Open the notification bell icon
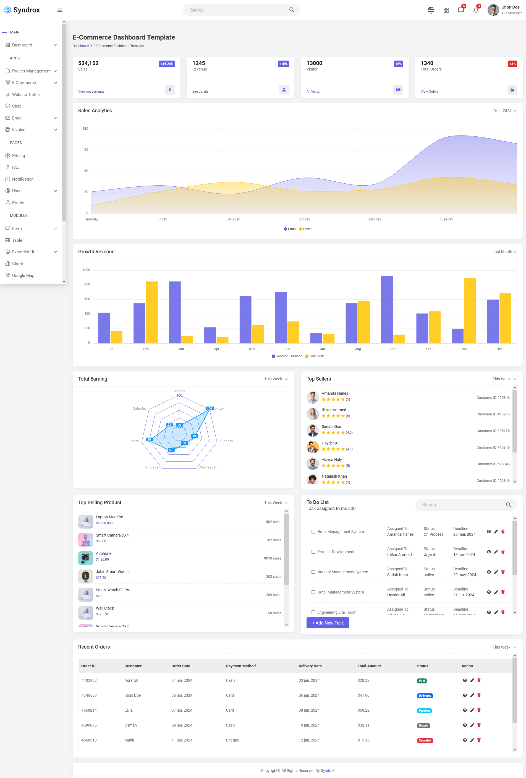The width and height of the screenshot is (526, 778). pyautogui.click(x=476, y=10)
